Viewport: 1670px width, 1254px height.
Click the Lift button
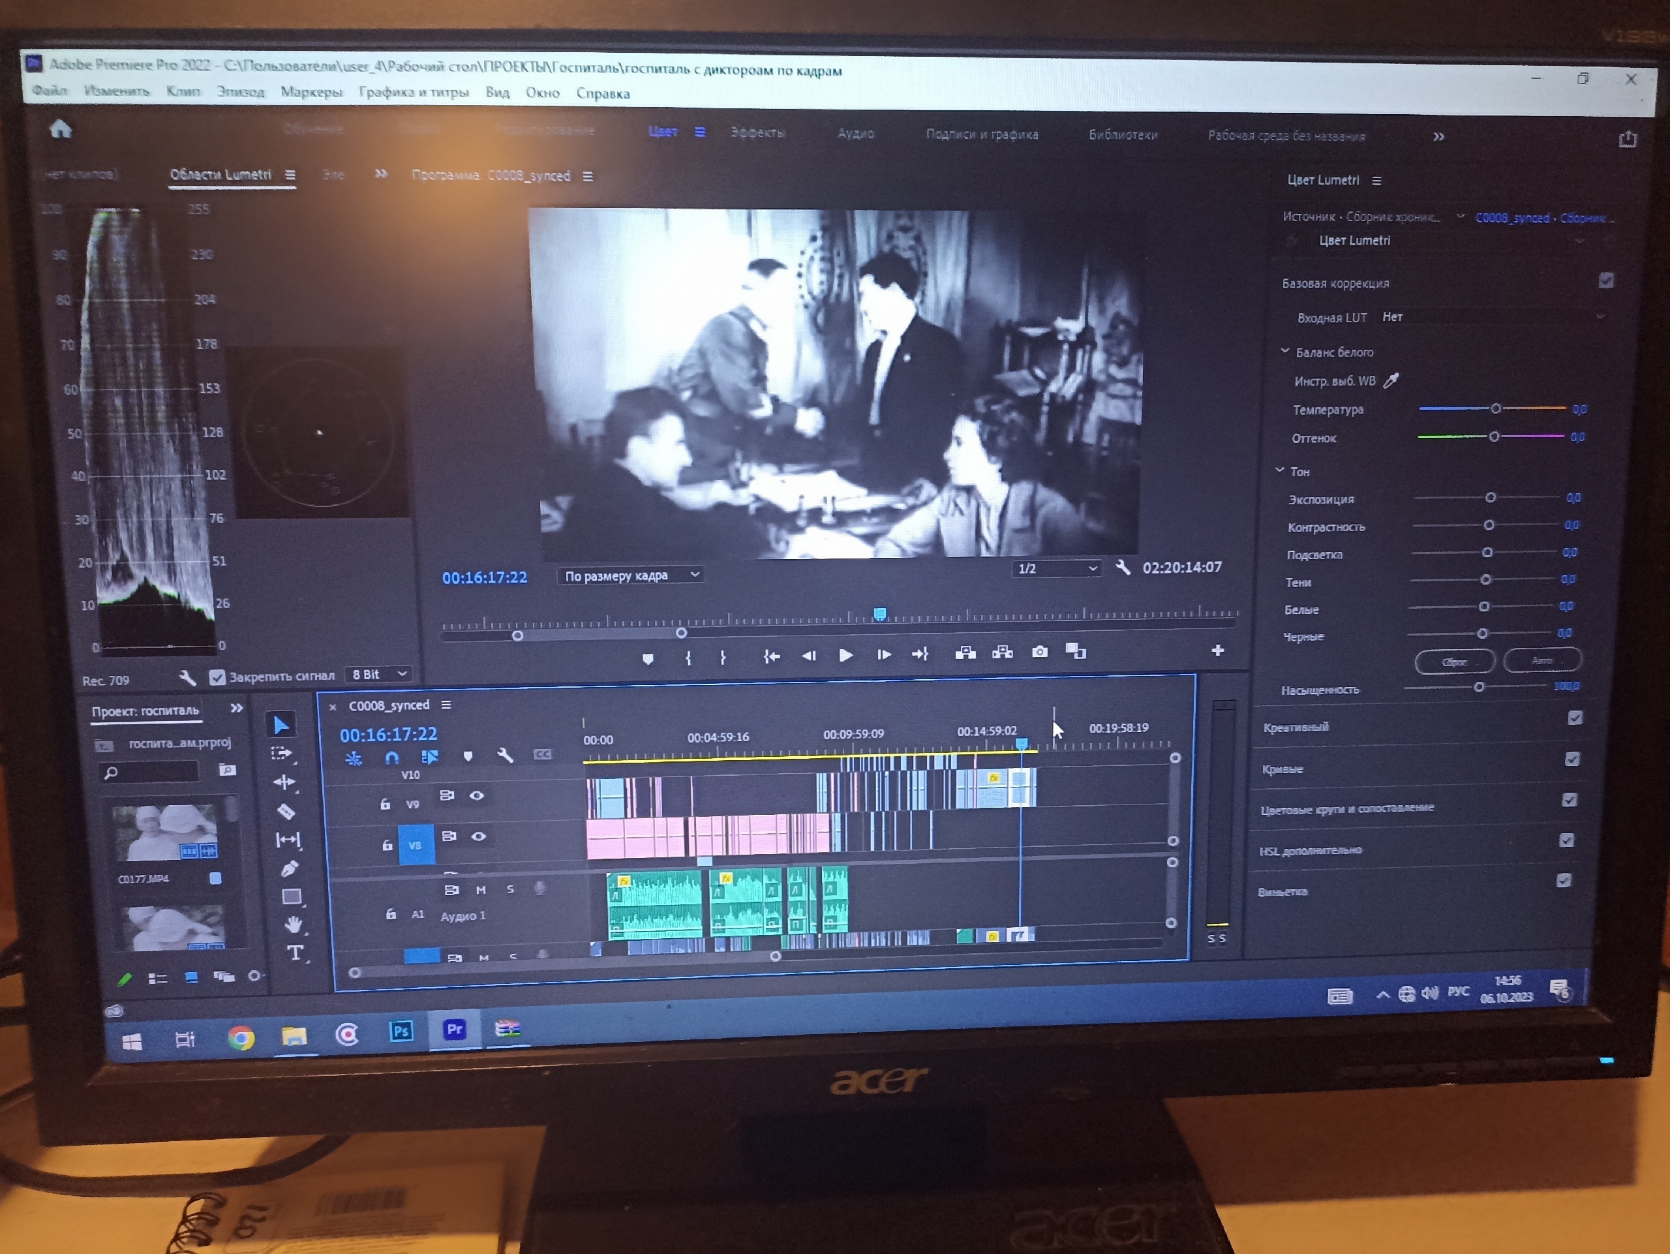[x=965, y=653]
